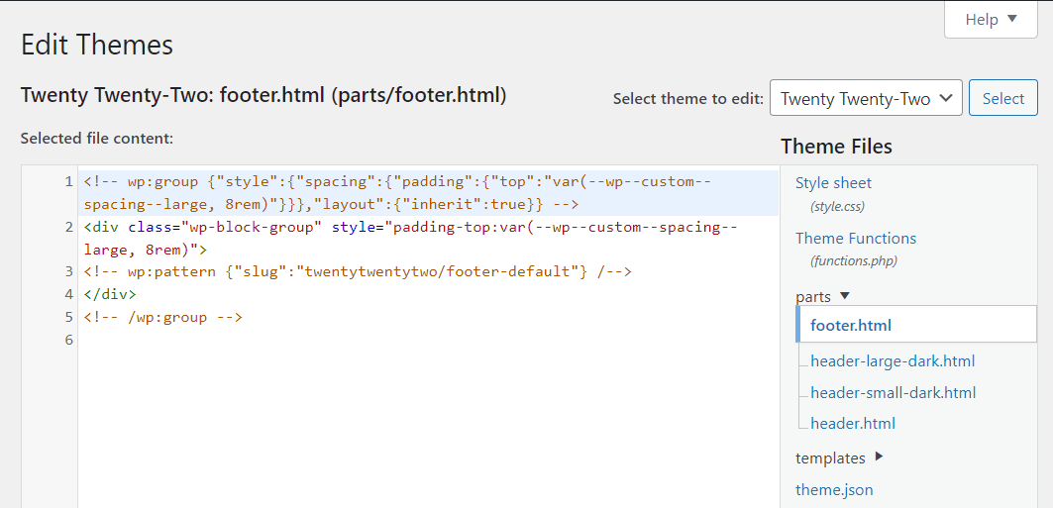Open header.html file

coord(852,424)
